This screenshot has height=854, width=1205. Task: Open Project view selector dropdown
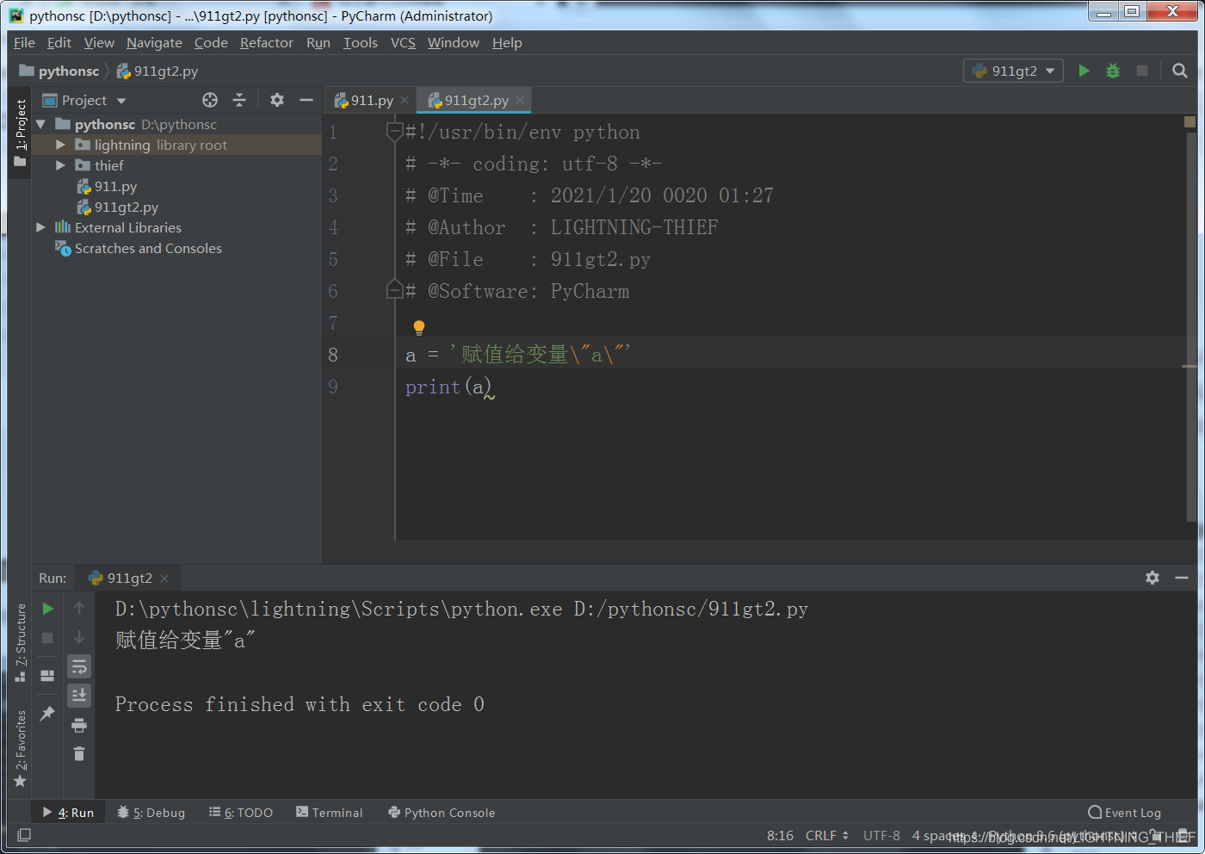pyautogui.click(x=84, y=100)
